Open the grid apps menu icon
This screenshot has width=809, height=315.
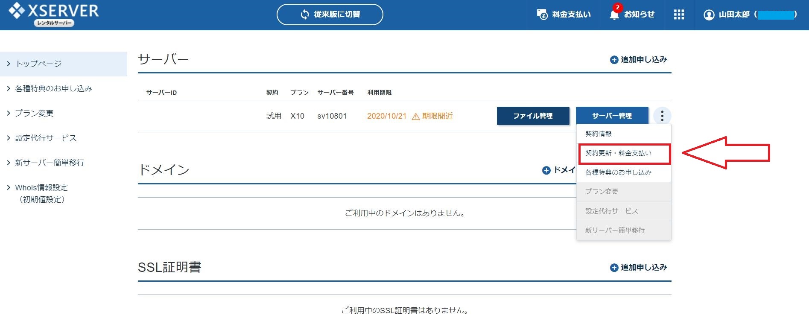pyautogui.click(x=679, y=15)
